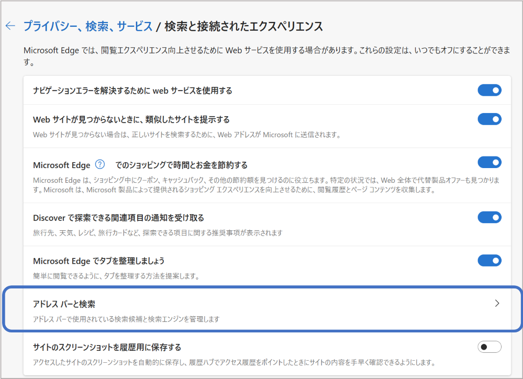This screenshot has height=379, width=523.
Task: Open the アドレス バーと検索 chevron
Action: (497, 303)
